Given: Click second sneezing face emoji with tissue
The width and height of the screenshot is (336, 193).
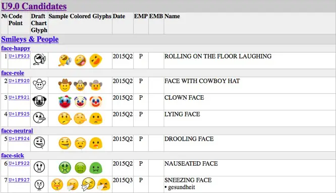Looking at the screenshot, I should click(x=73, y=184).
